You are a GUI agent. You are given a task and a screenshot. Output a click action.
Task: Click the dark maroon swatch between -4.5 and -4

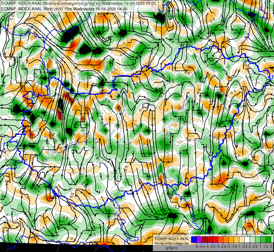tap(205, 239)
